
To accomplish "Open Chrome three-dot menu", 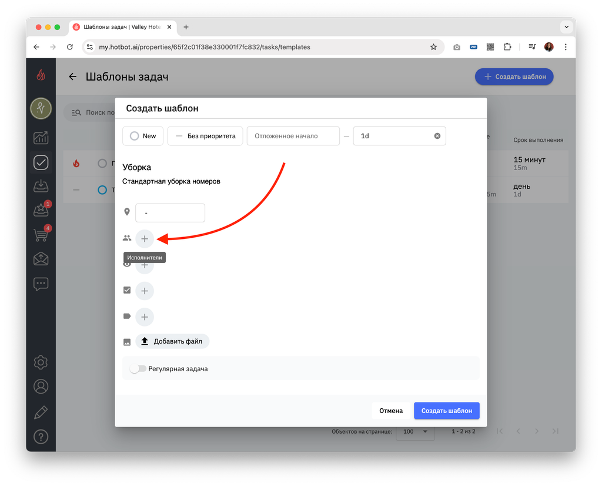I will [566, 47].
